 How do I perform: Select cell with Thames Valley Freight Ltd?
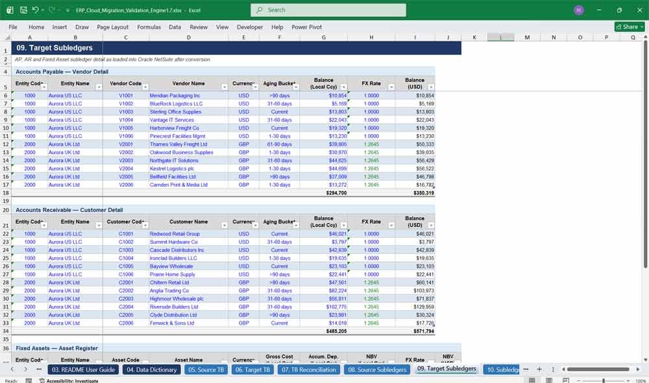click(x=188, y=145)
